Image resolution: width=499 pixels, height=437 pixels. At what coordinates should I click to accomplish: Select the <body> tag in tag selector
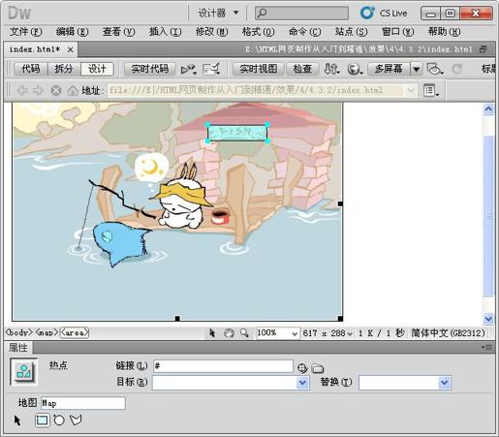tap(19, 332)
